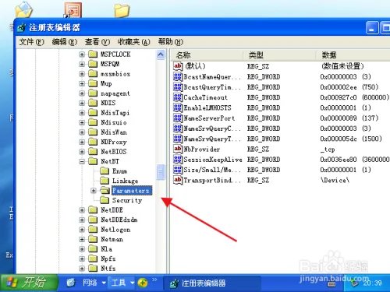Click the tree scrollbar up arrow

click(x=161, y=55)
